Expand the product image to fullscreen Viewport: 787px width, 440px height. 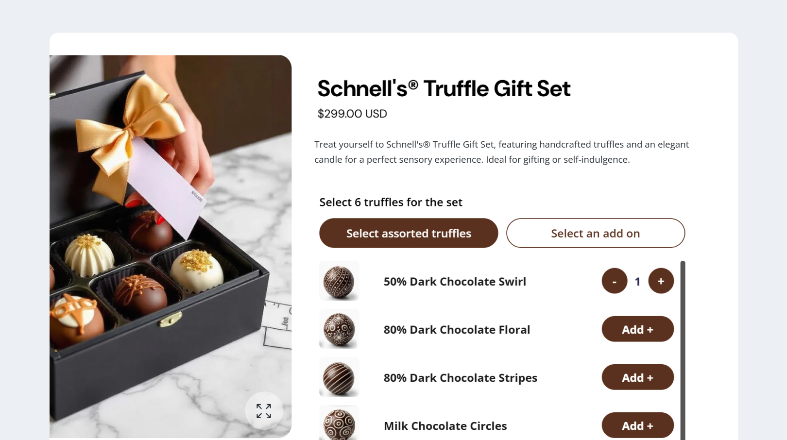pyautogui.click(x=264, y=411)
